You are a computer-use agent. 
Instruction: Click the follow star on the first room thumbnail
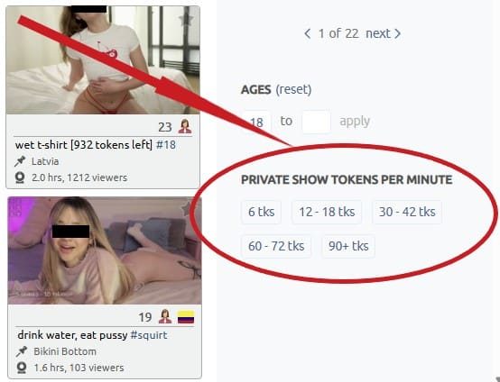pos(186,20)
